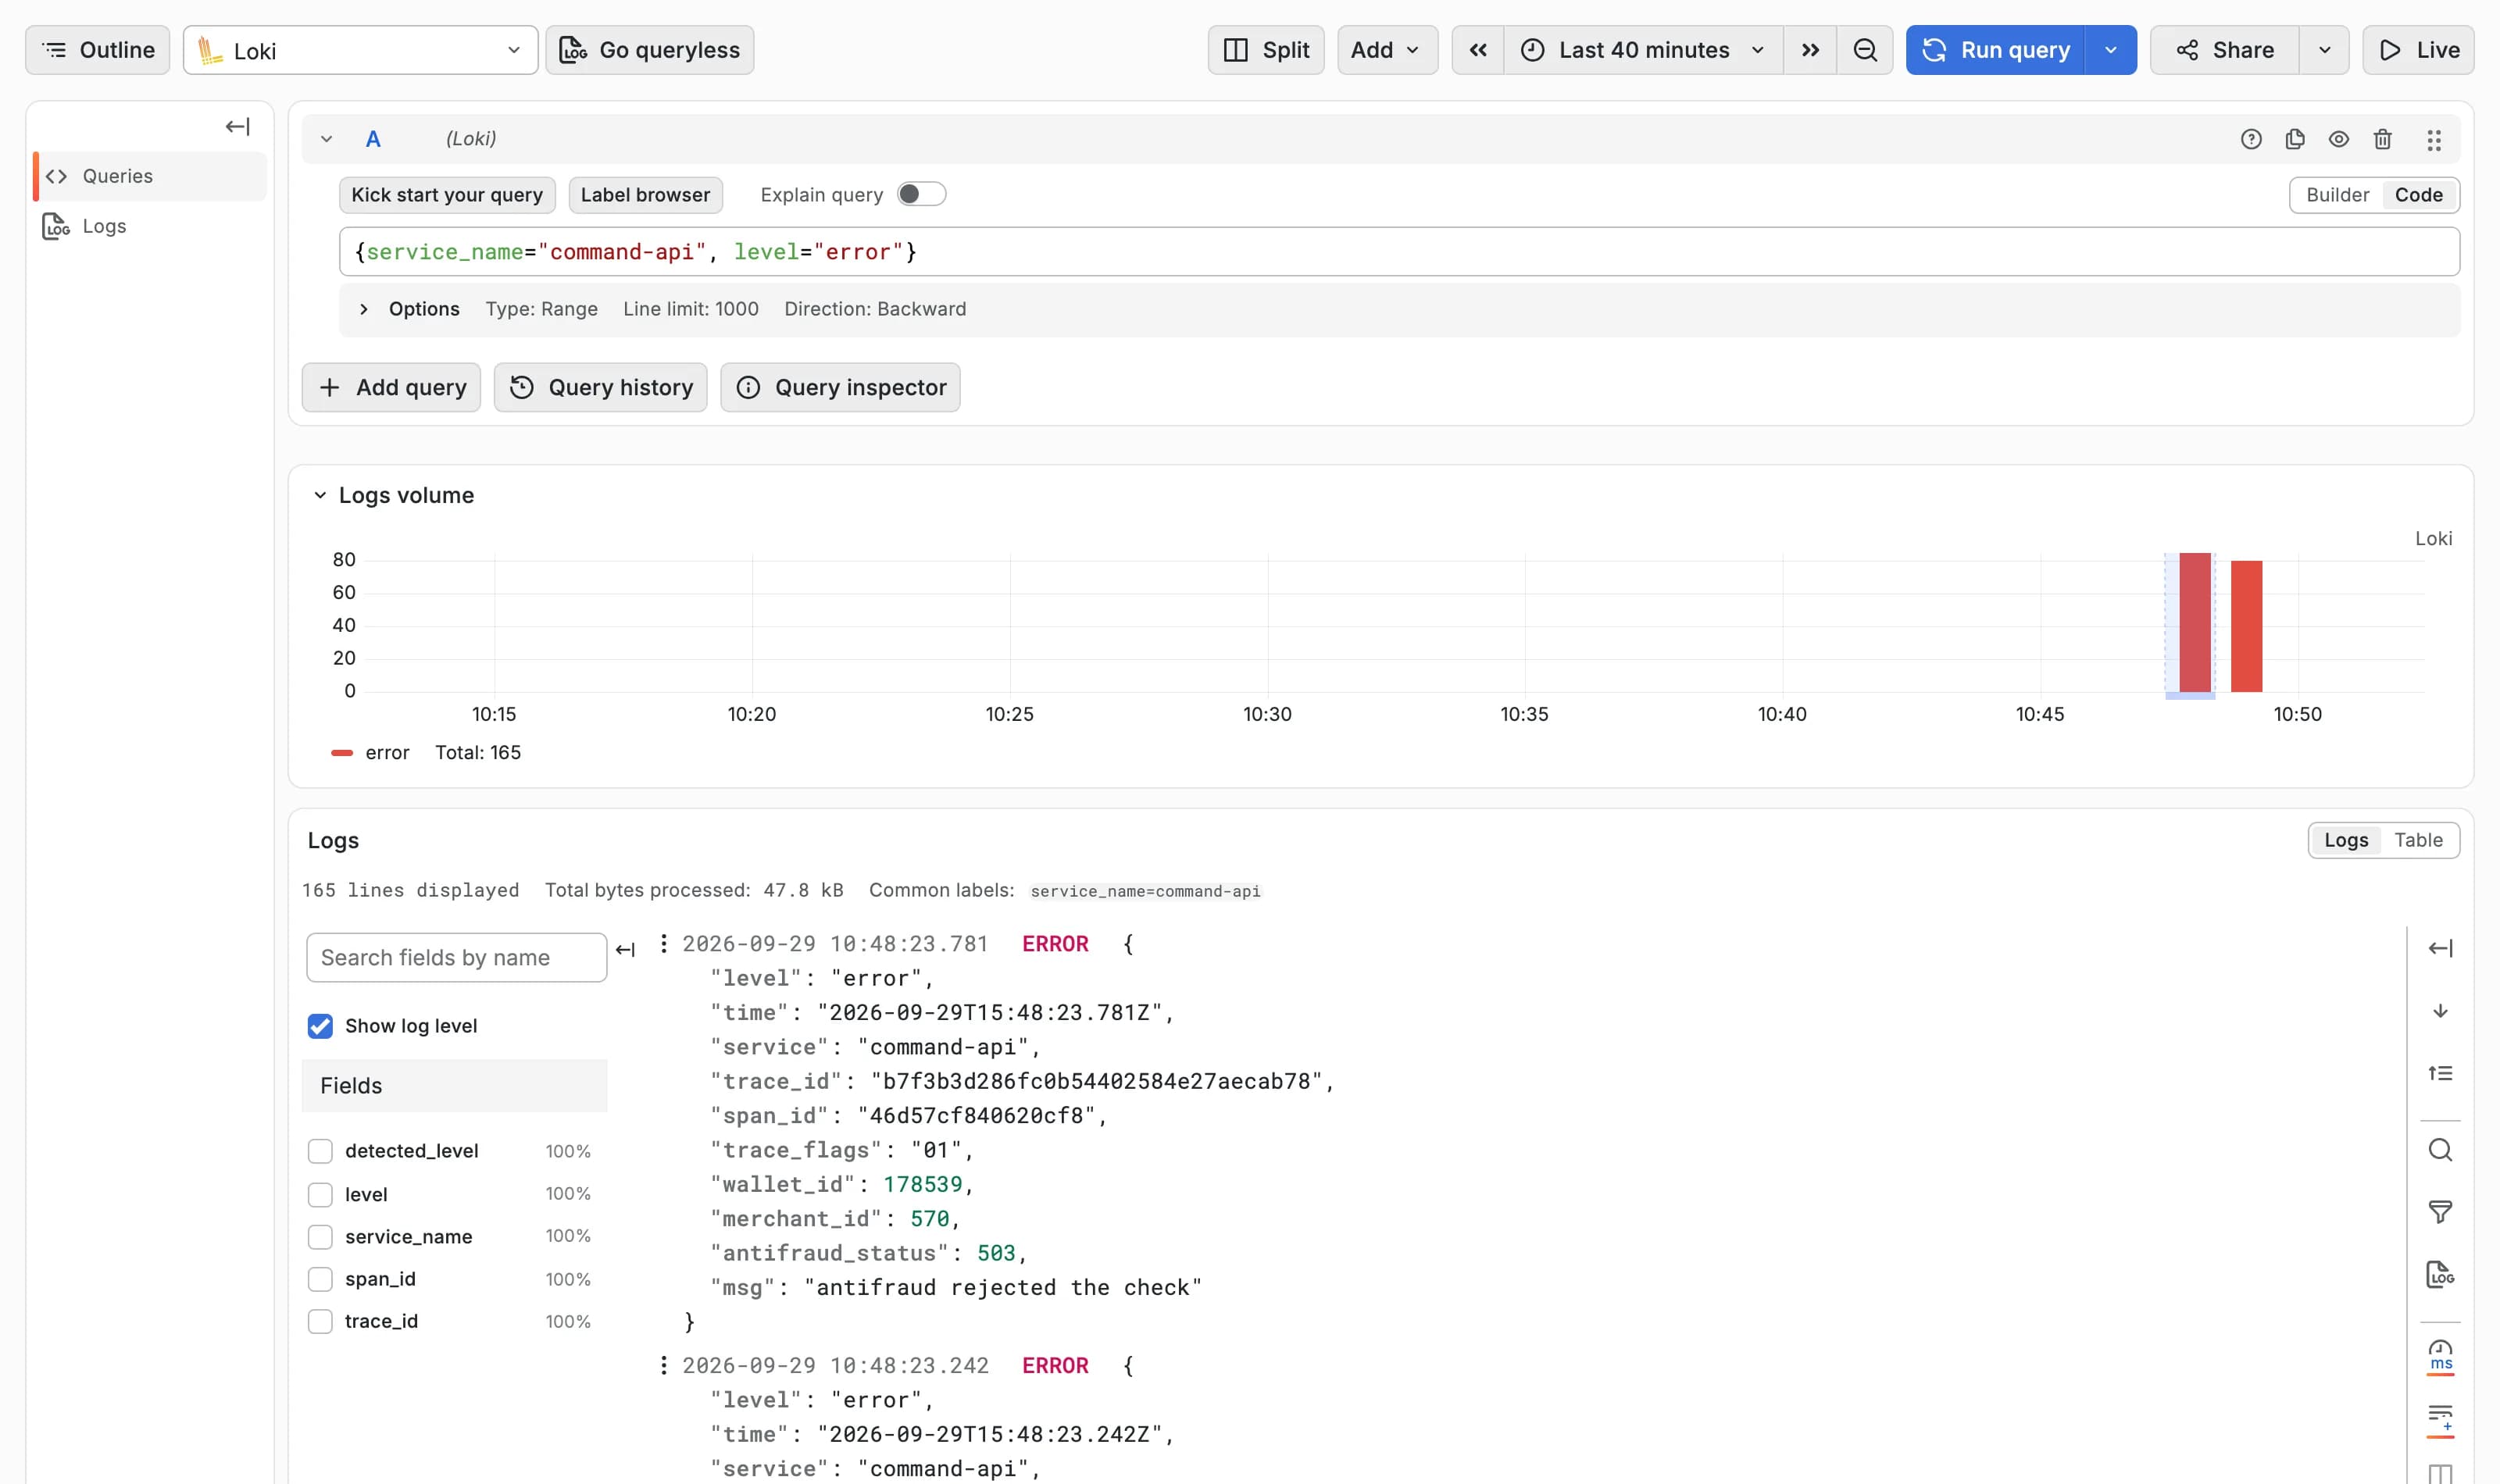Viewport: 2500px width, 1484px height.
Task: Collapse query row A
Action: pyautogui.click(x=326, y=139)
